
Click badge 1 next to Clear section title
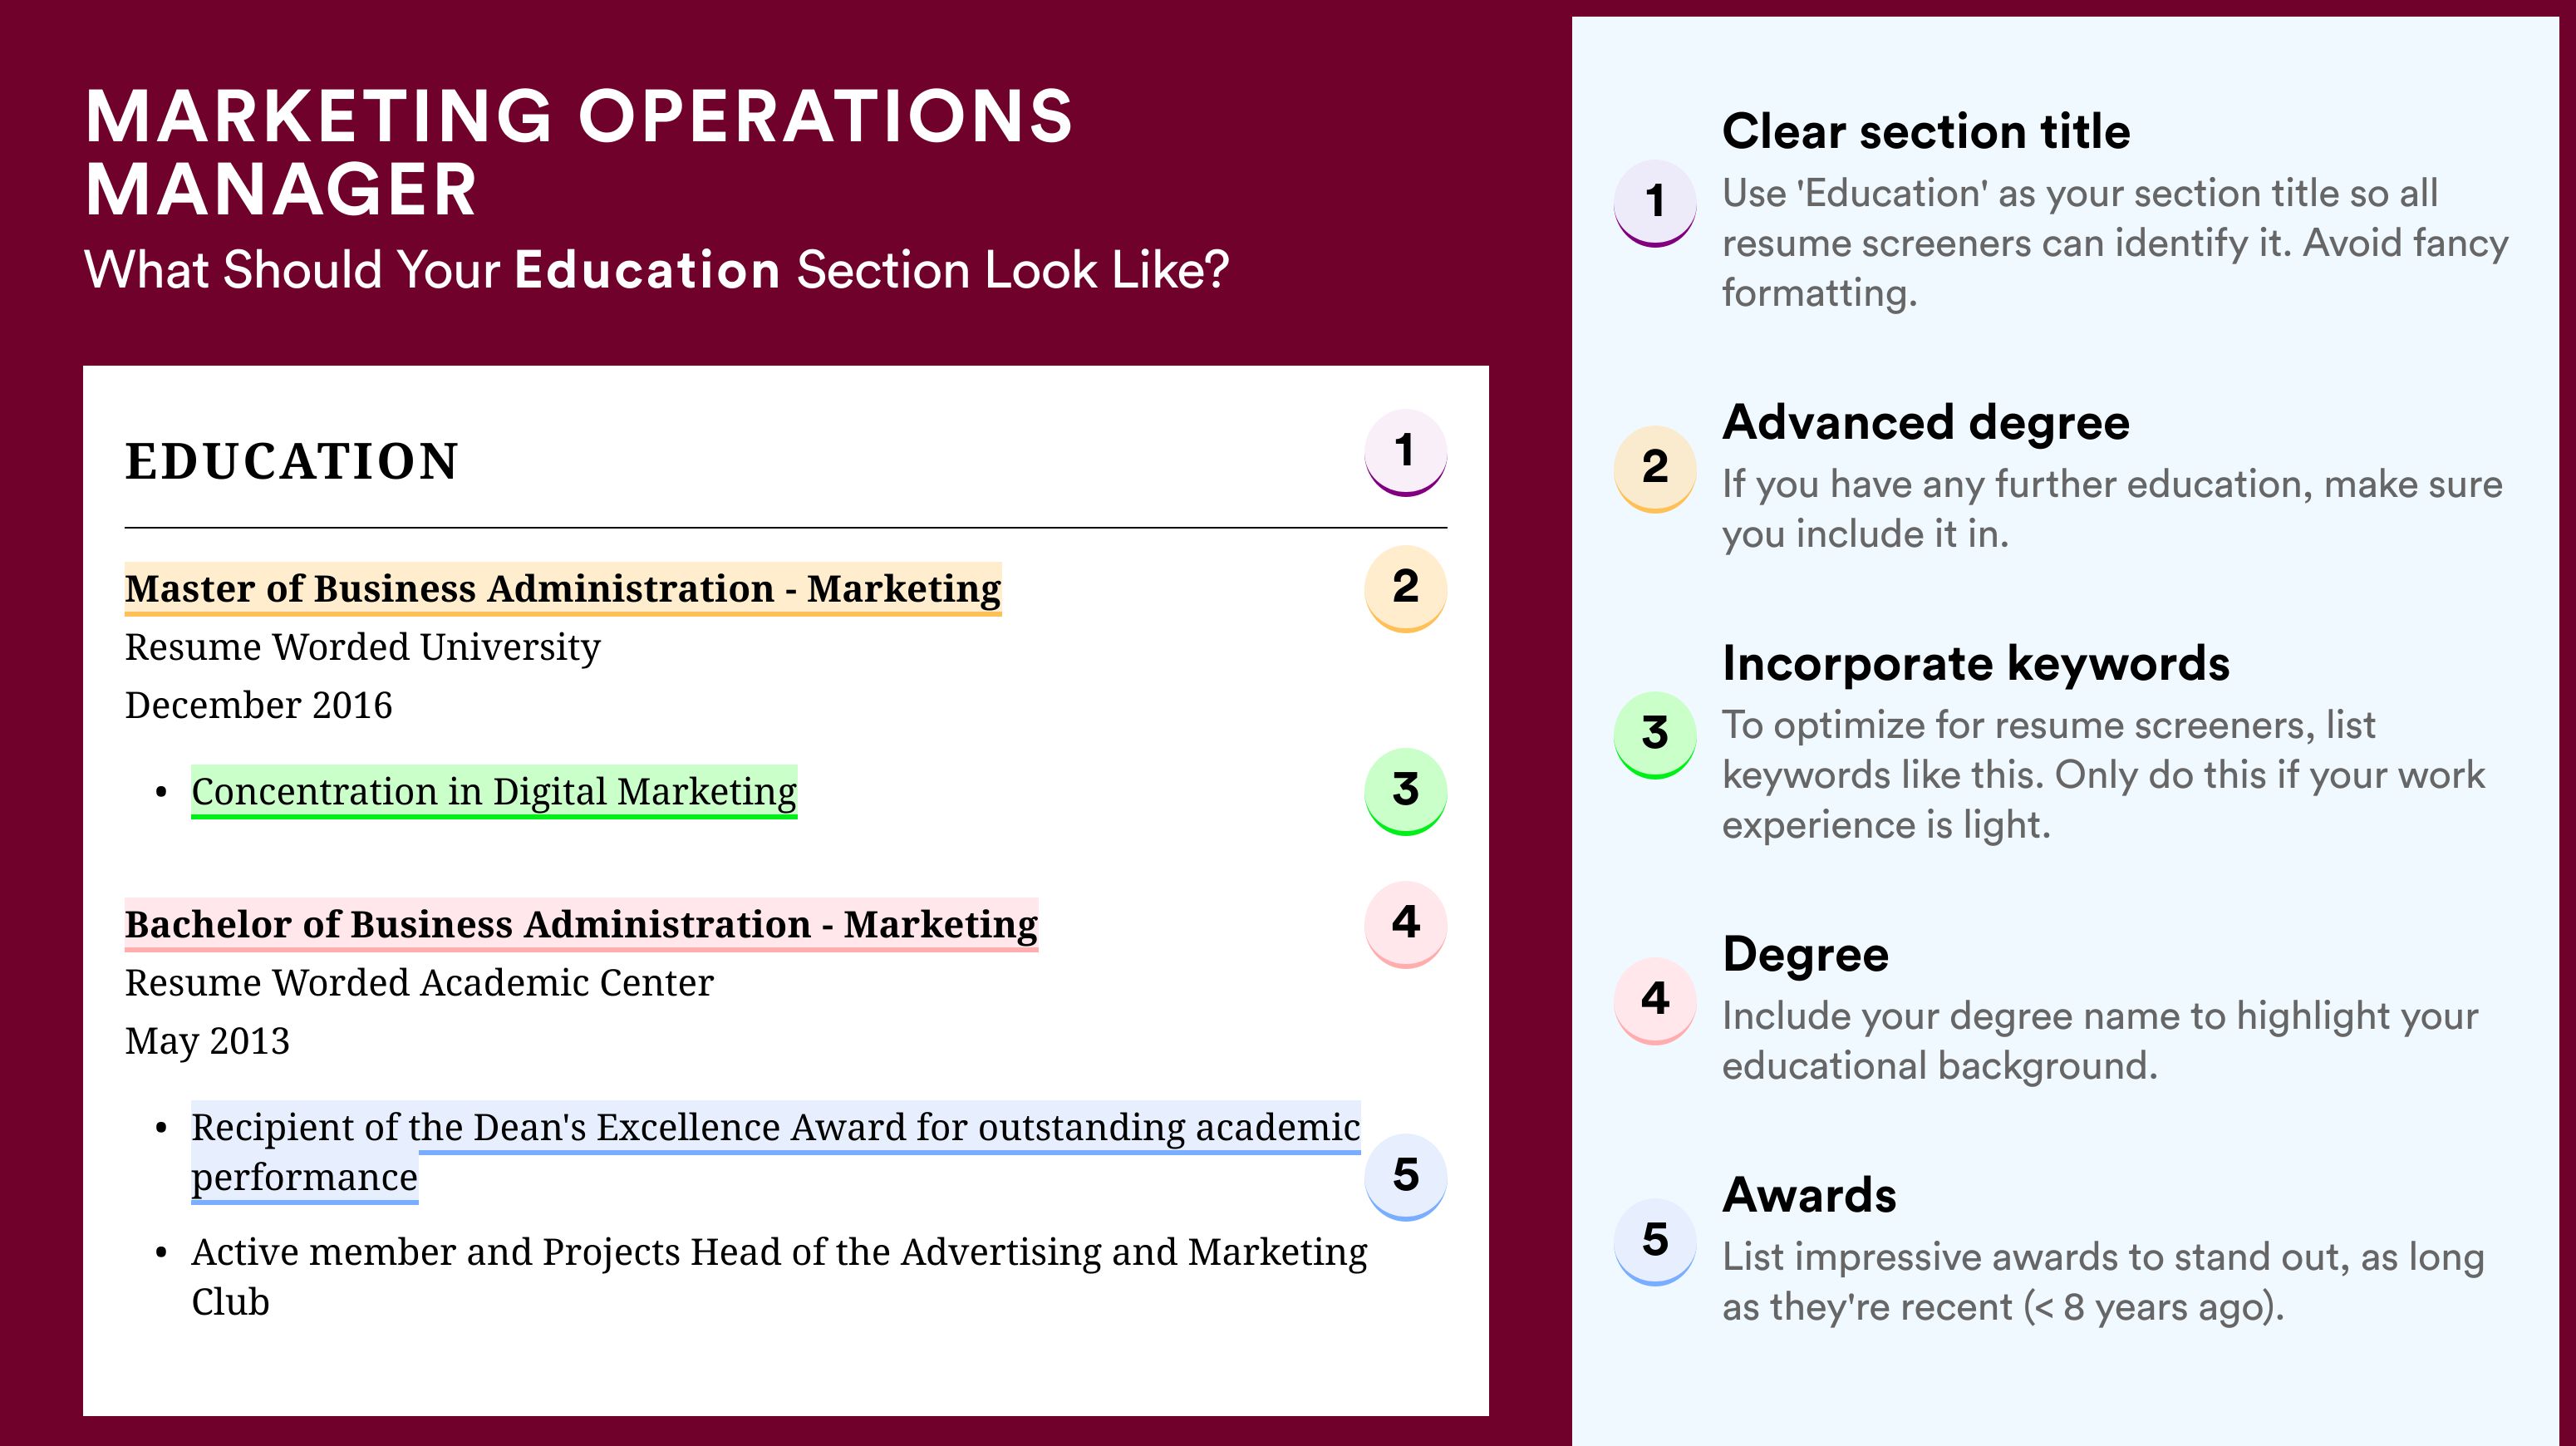coord(1655,202)
